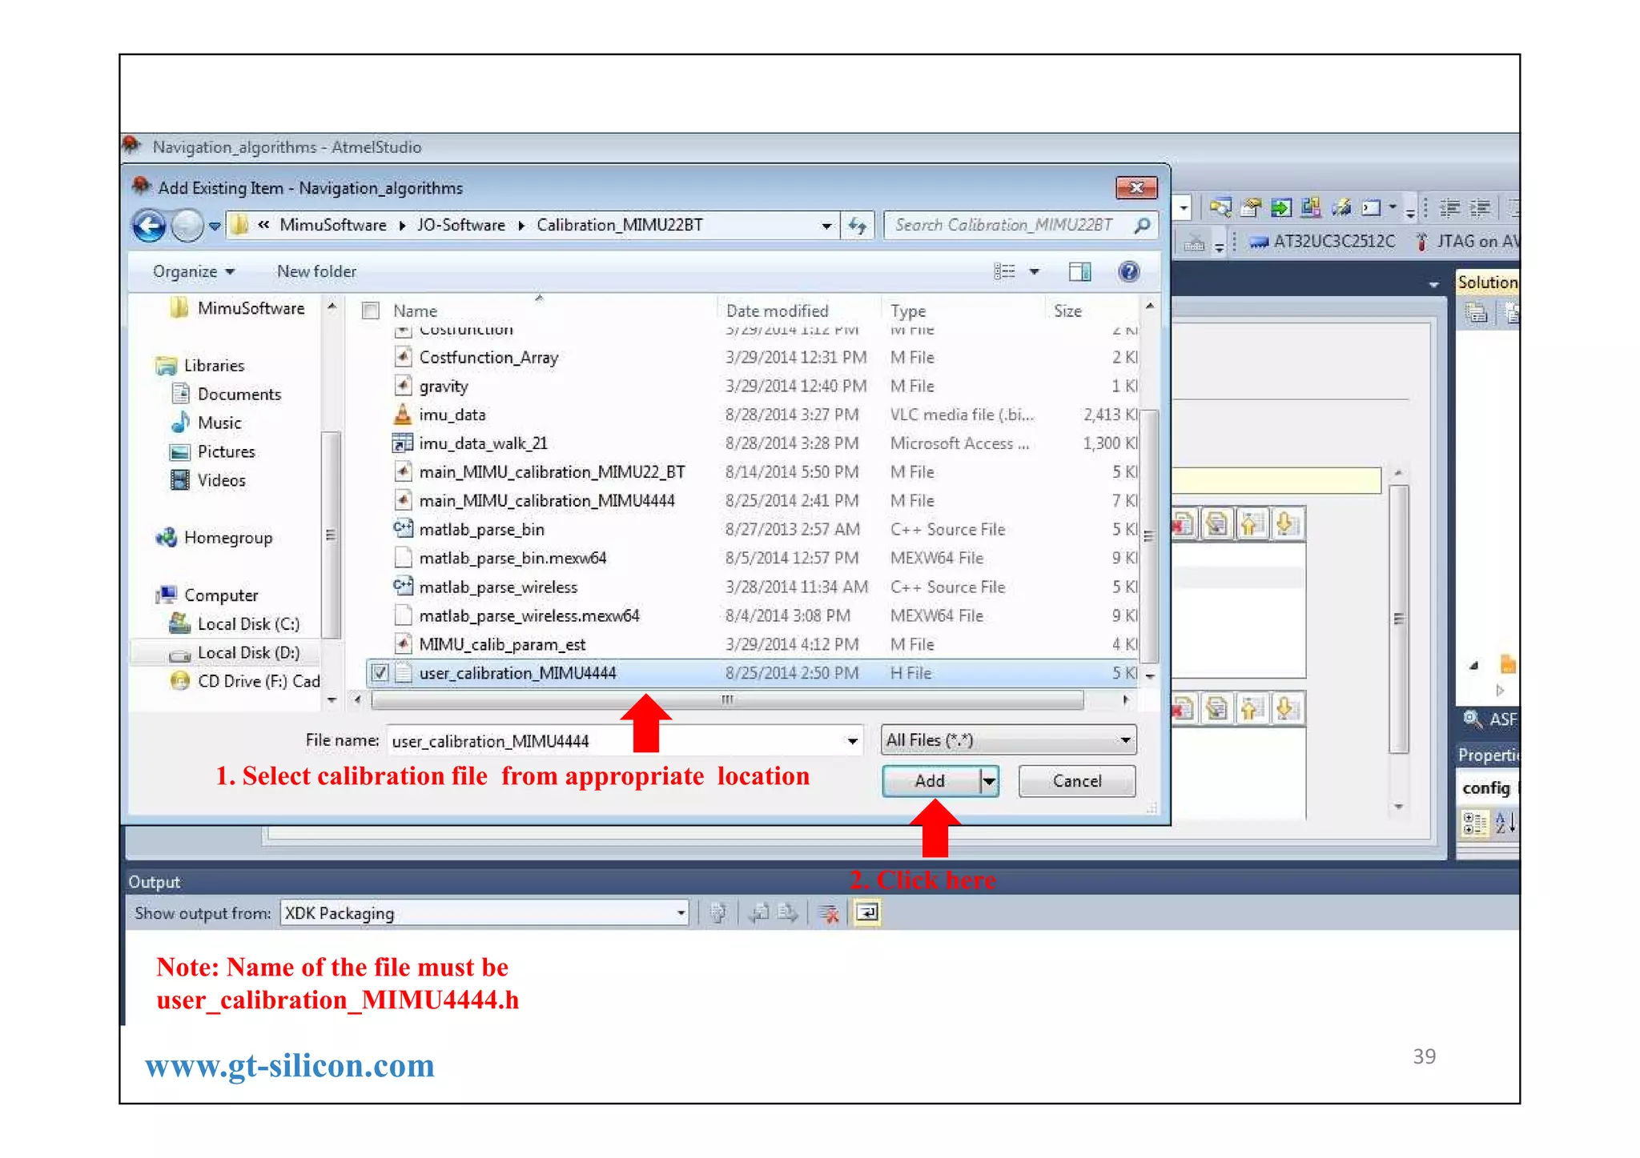Click the Add button
The height and width of the screenshot is (1158, 1640).
[930, 781]
